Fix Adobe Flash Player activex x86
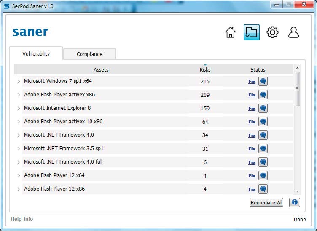Screen dimensions: 317x231 [x=252, y=95]
